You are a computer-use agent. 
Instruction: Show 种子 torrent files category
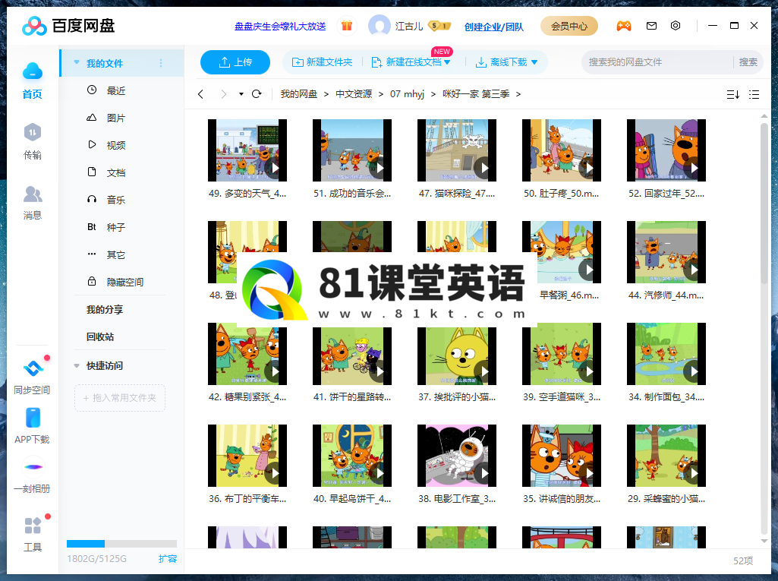click(x=115, y=227)
